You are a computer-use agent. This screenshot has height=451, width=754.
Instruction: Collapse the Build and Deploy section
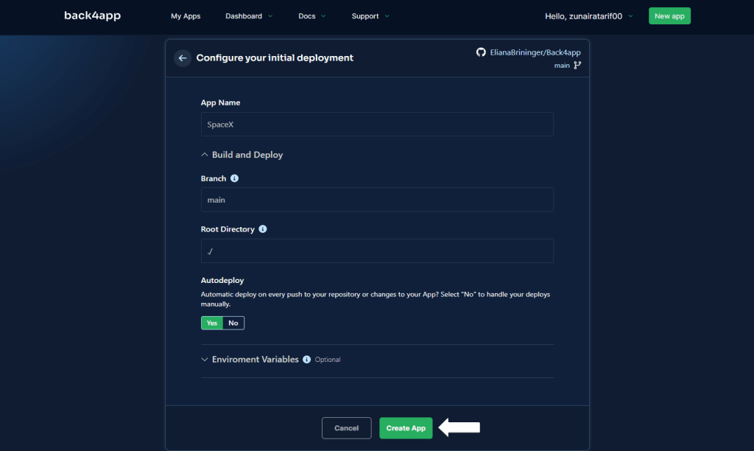242,155
